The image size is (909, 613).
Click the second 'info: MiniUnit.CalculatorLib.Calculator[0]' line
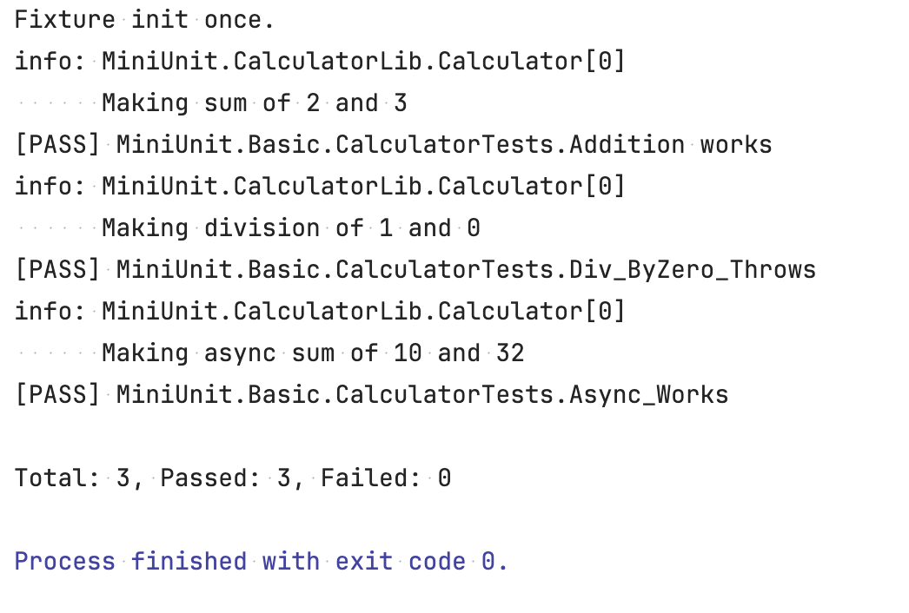[320, 187]
